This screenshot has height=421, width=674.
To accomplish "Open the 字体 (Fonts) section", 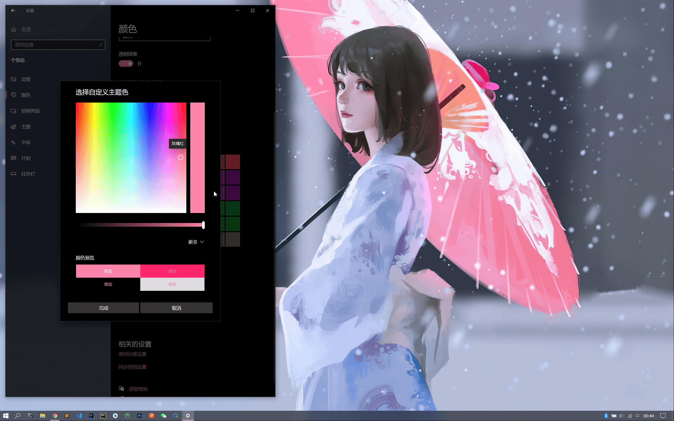I will click(x=26, y=142).
